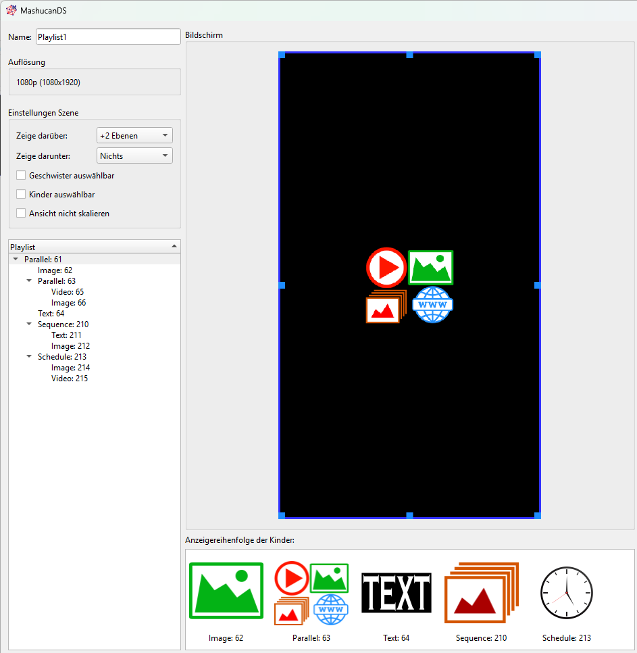Click the Name input field
This screenshot has width=637, height=653.
[108, 37]
